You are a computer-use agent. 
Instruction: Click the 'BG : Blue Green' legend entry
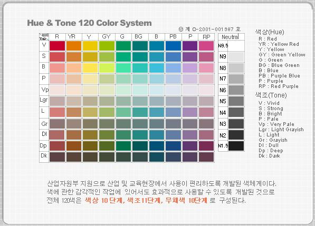pos(279,65)
